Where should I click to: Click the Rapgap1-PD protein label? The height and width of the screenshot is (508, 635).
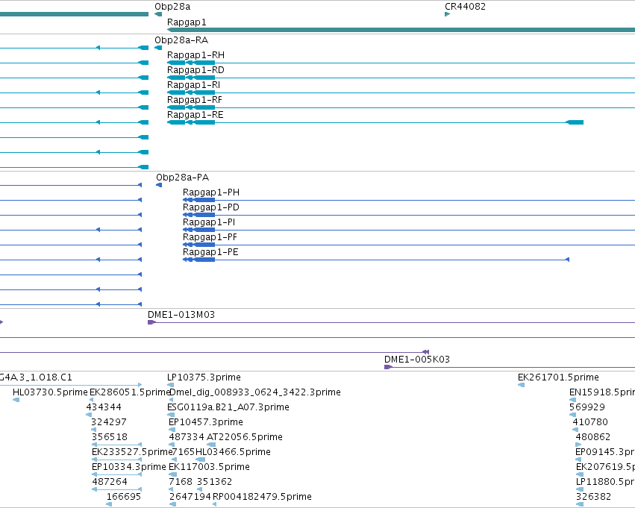tap(211, 207)
